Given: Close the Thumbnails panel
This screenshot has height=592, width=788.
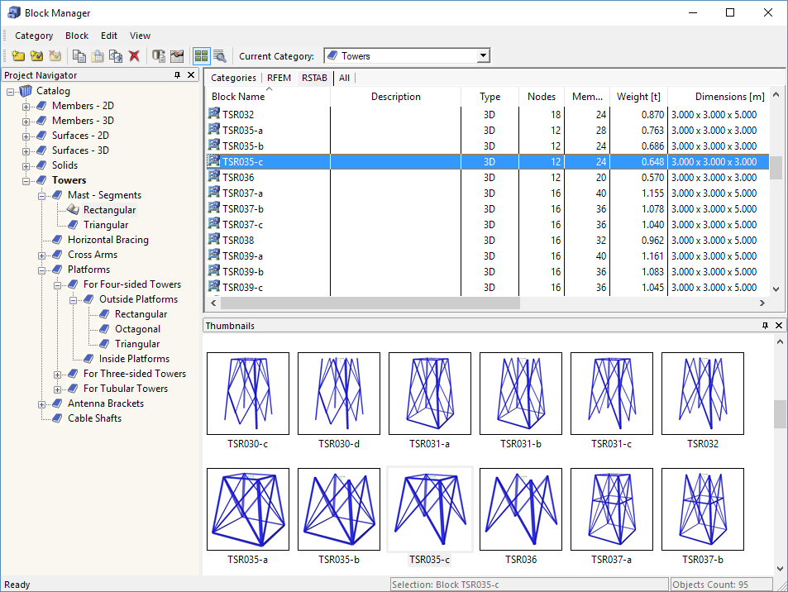Looking at the screenshot, I should click(779, 326).
